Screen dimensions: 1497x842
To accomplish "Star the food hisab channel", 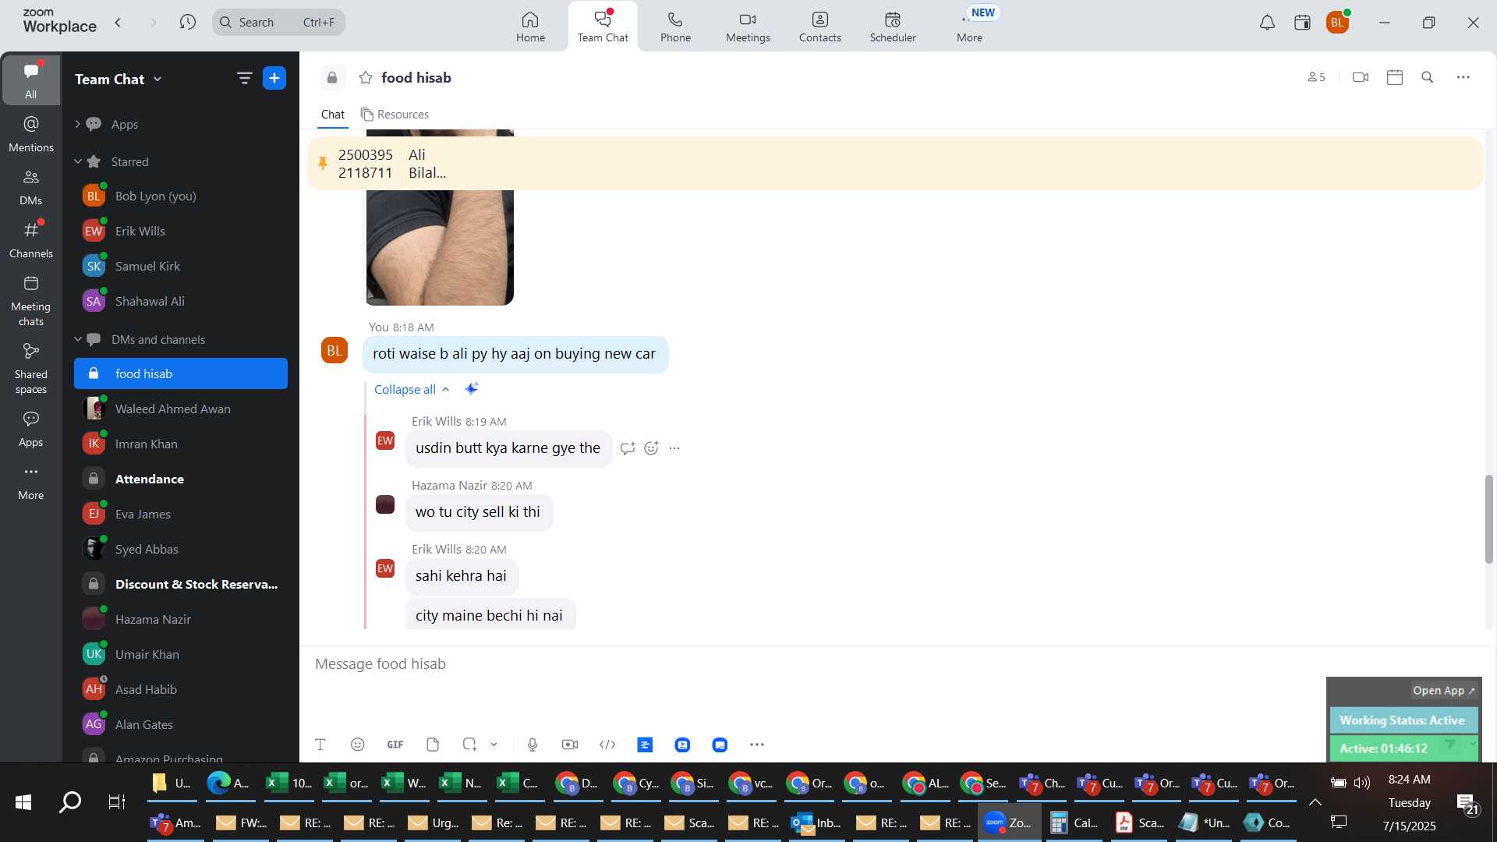I will pyautogui.click(x=366, y=77).
